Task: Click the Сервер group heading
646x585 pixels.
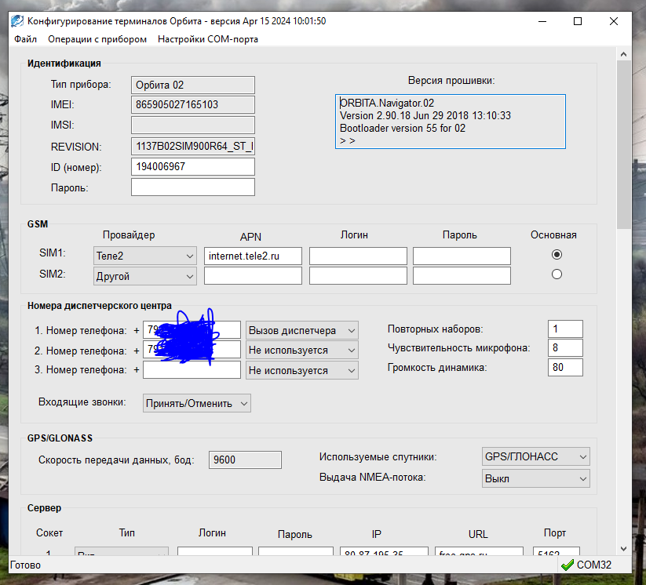Action: tap(44, 508)
